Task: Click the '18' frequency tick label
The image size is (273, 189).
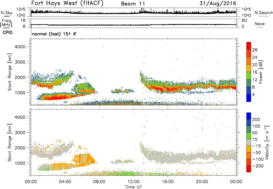Action: click(x=23, y=20)
